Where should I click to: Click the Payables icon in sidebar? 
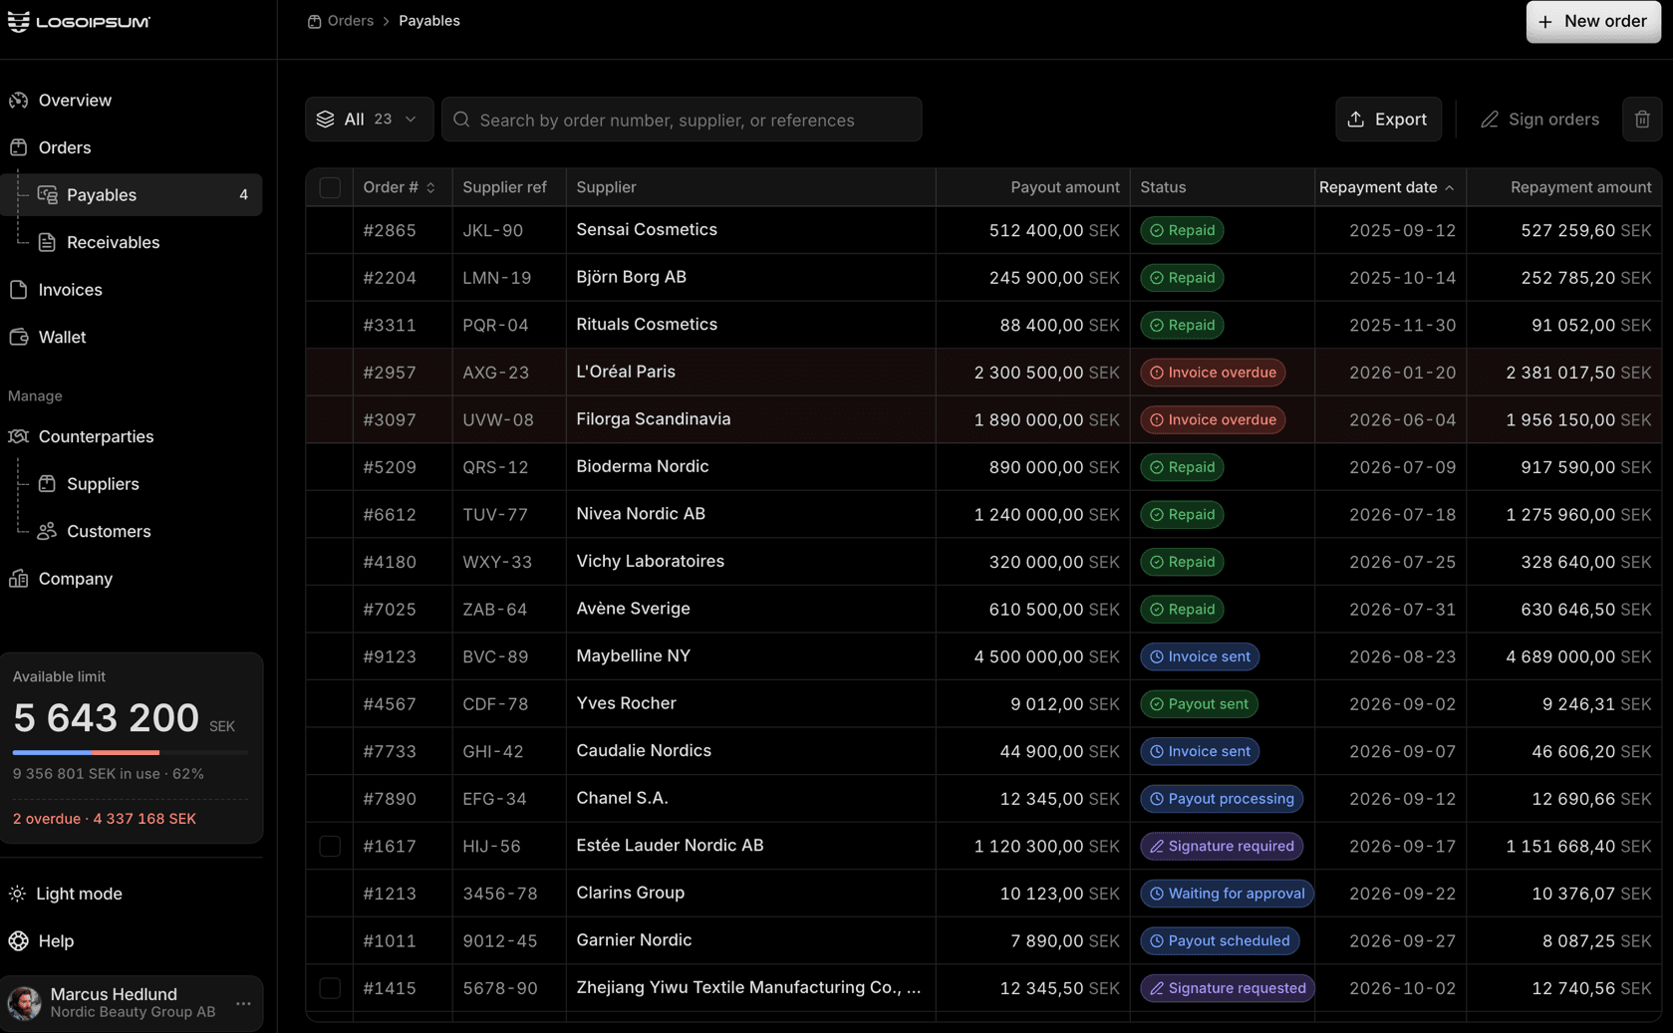click(47, 195)
